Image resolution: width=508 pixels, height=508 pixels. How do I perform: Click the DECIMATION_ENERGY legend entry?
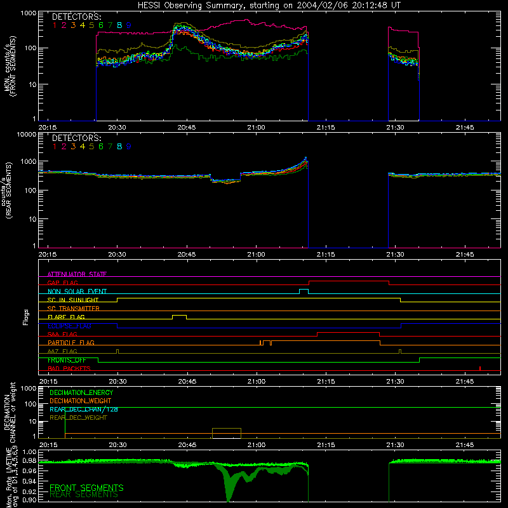tap(81, 392)
